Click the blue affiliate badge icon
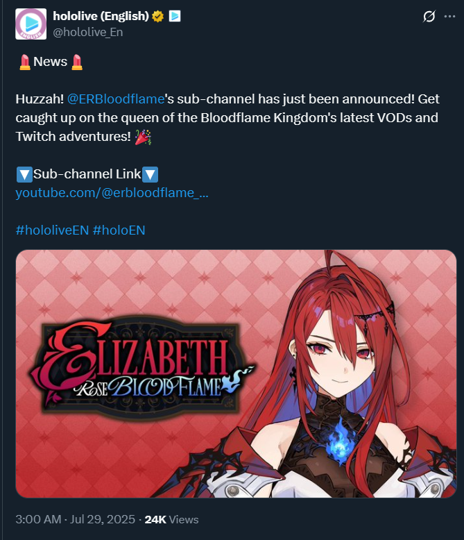464x540 pixels. pyautogui.click(x=175, y=16)
